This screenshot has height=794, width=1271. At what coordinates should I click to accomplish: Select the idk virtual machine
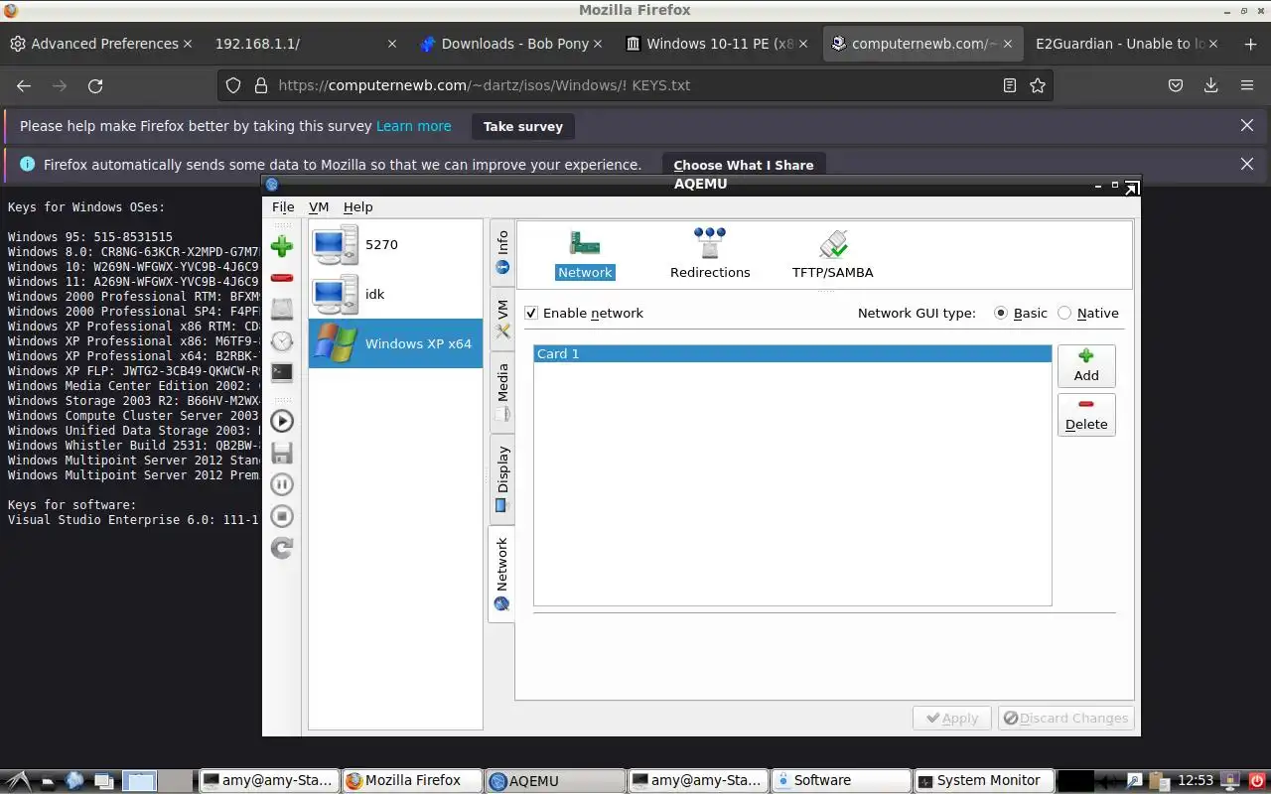[395, 294]
